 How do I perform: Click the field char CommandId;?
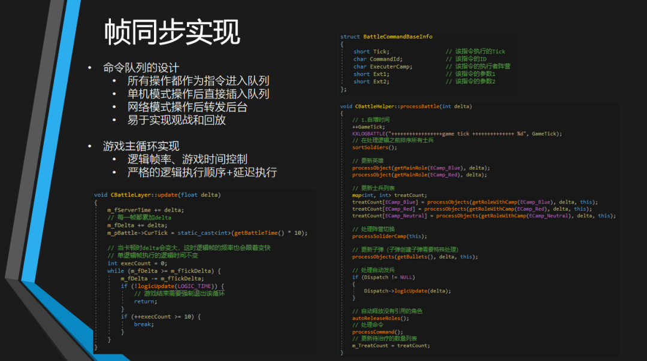coord(378,59)
